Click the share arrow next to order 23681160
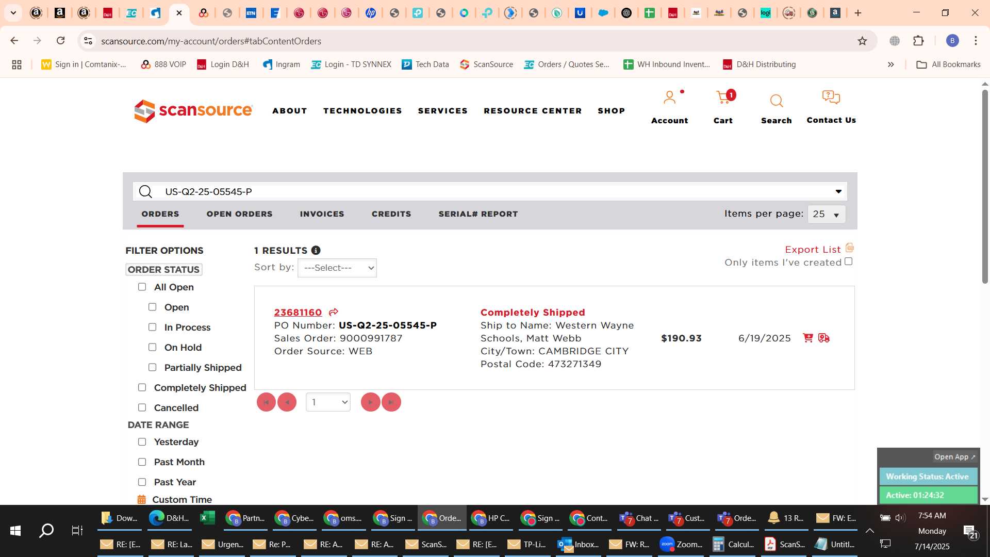This screenshot has height=557, width=990. [334, 312]
